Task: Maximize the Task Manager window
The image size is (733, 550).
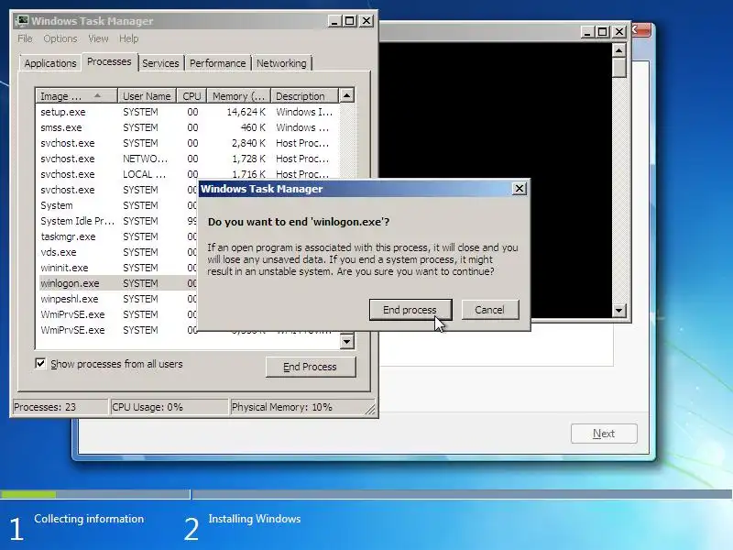Action: click(x=350, y=20)
